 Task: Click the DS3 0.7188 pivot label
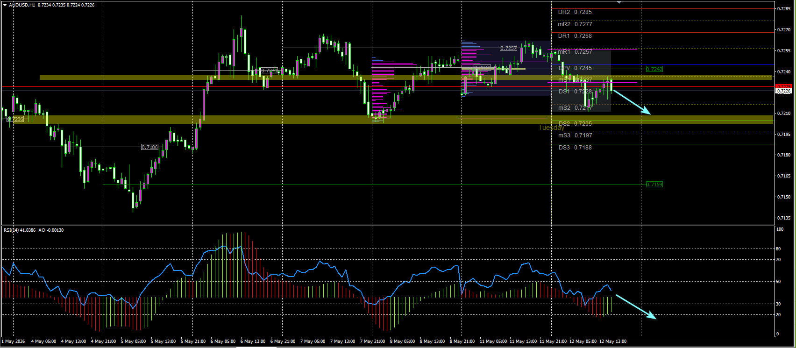click(x=575, y=148)
